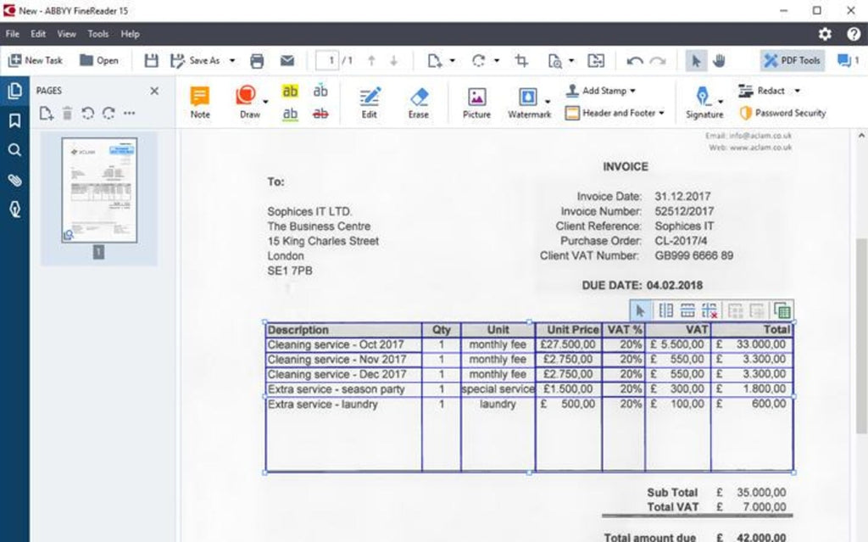868x542 pixels.
Task: Click the Recognize Document icon
Action: (x=554, y=60)
